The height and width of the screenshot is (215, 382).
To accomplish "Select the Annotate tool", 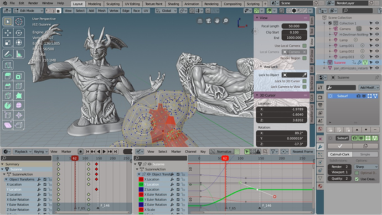I will [x=8, y=54].
